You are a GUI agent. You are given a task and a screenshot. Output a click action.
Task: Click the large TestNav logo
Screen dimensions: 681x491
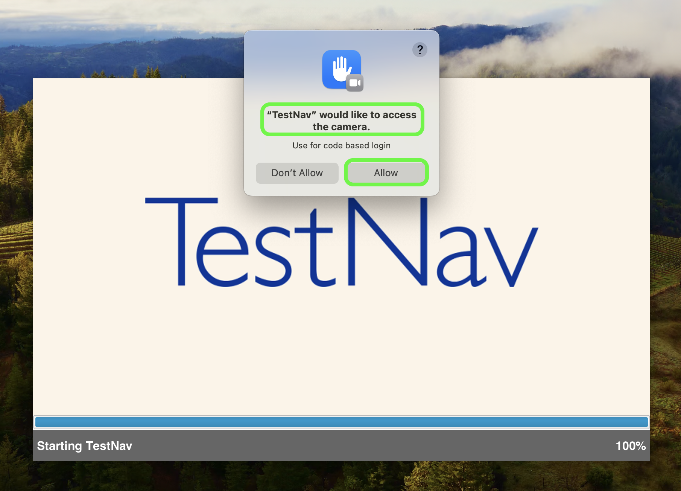pos(342,242)
